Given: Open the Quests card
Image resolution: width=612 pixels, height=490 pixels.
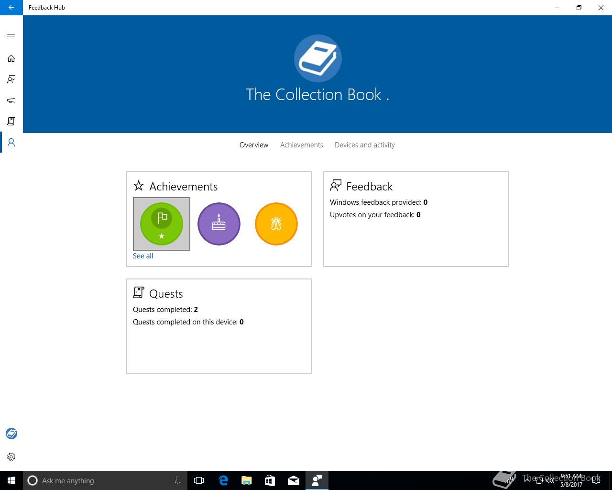Looking at the screenshot, I should pos(219,326).
